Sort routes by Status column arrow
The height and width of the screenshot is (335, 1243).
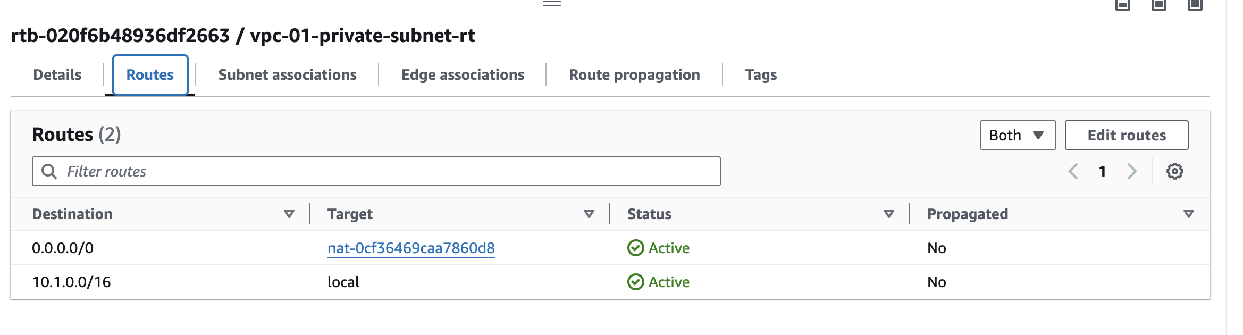tap(889, 214)
